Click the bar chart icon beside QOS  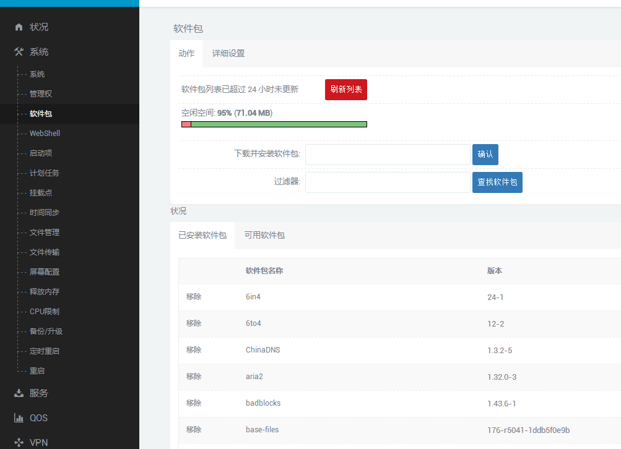pos(19,418)
